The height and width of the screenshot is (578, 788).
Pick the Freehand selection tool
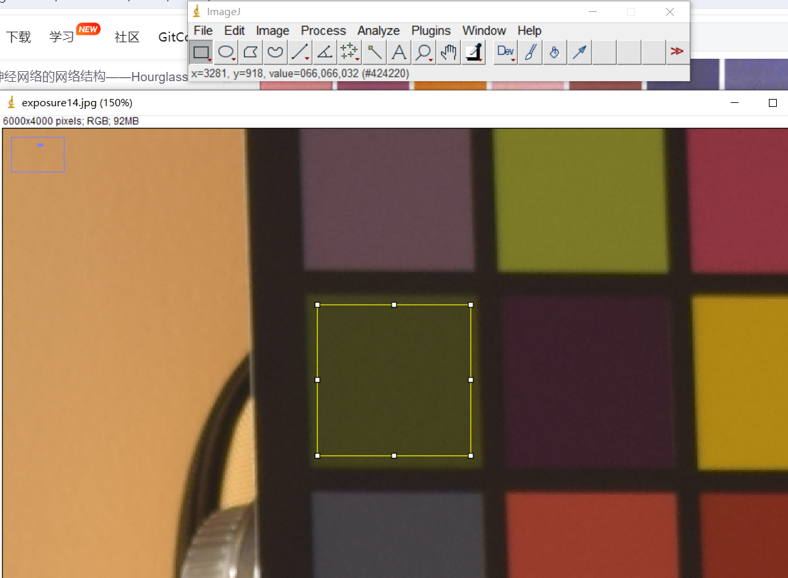[275, 52]
